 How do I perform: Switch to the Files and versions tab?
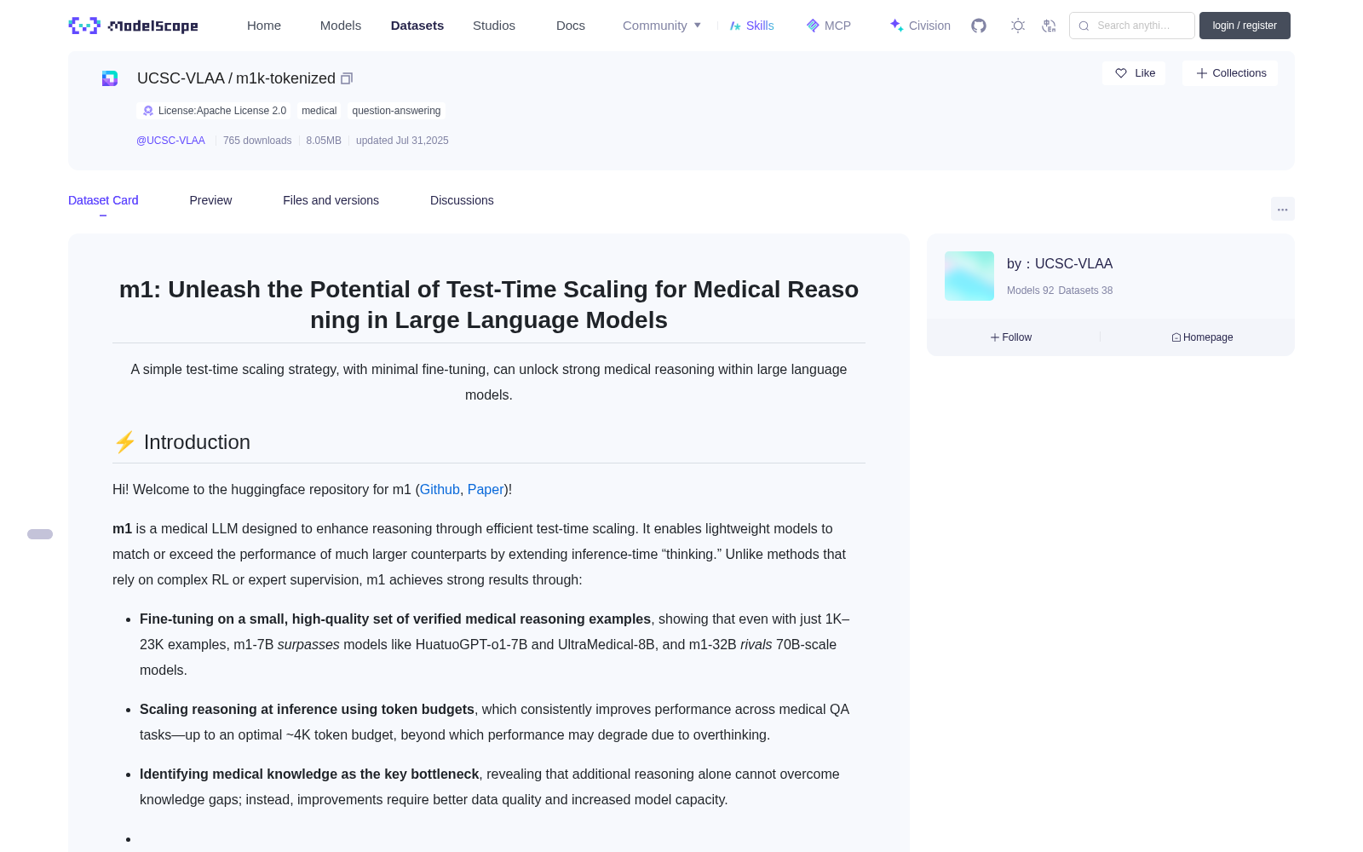(331, 200)
